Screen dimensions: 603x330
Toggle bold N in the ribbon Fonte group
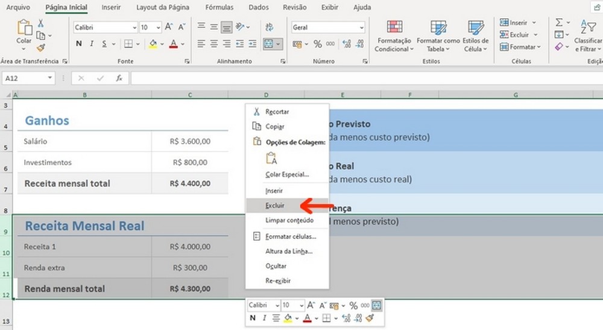79,44
